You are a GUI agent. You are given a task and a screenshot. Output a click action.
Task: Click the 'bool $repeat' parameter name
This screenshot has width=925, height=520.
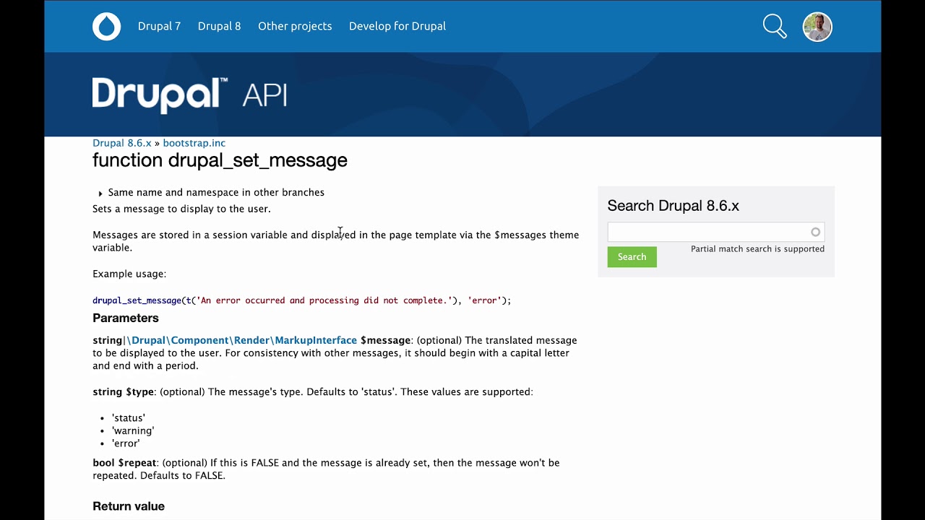click(x=124, y=463)
